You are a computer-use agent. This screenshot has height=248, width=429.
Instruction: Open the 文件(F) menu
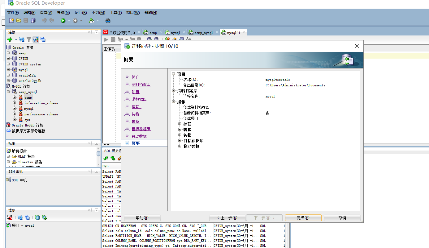point(13,13)
